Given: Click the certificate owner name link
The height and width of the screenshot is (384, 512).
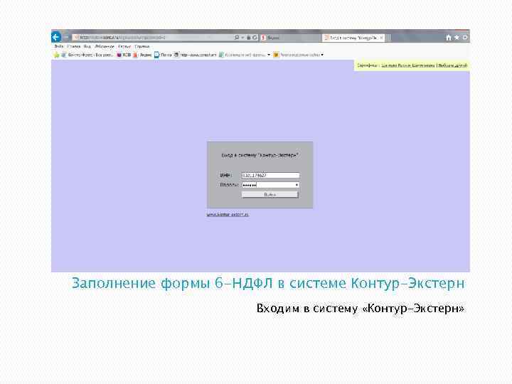Looking at the screenshot, I should (408, 65).
